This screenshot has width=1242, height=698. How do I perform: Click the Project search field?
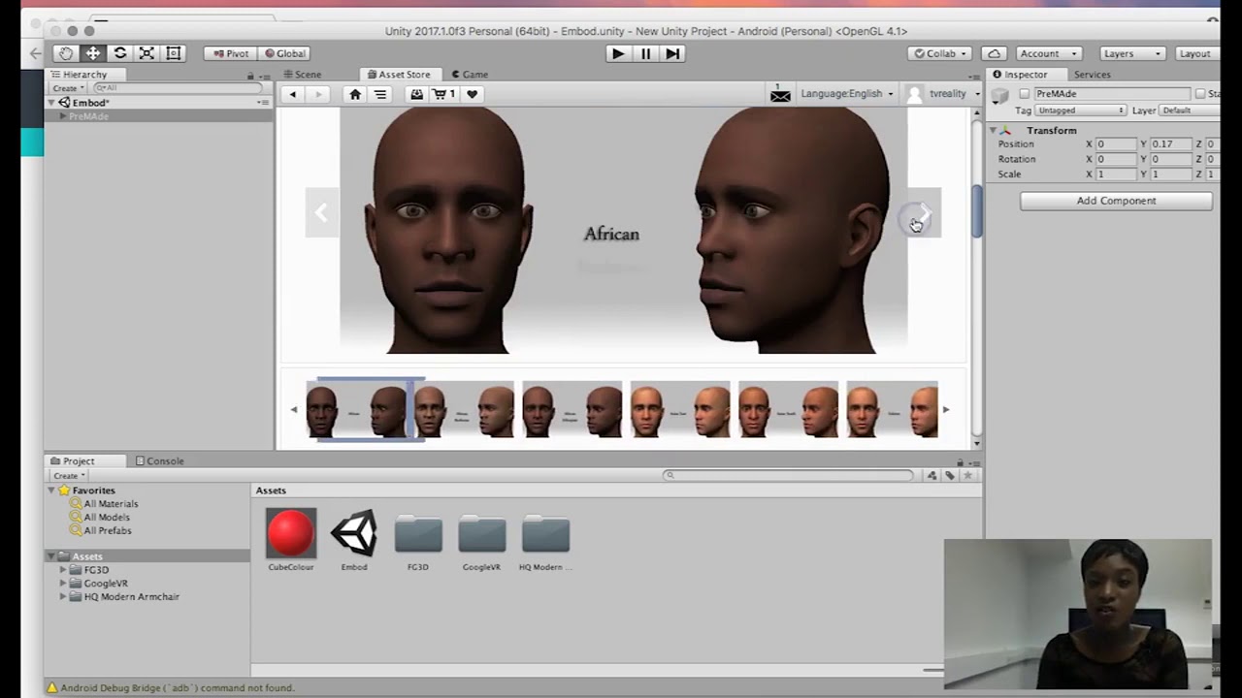789,475
